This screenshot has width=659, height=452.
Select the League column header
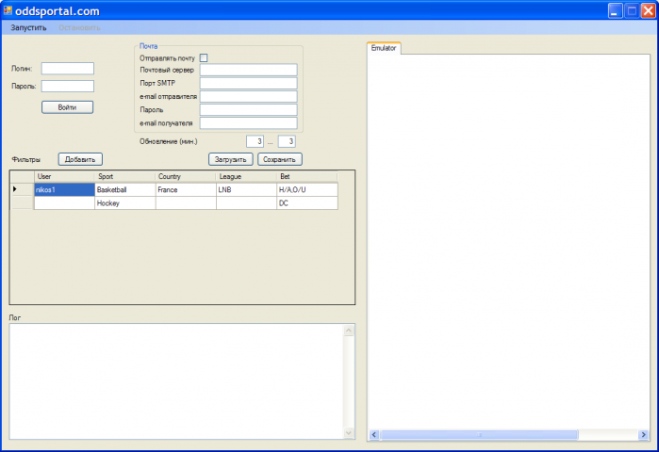coord(246,177)
